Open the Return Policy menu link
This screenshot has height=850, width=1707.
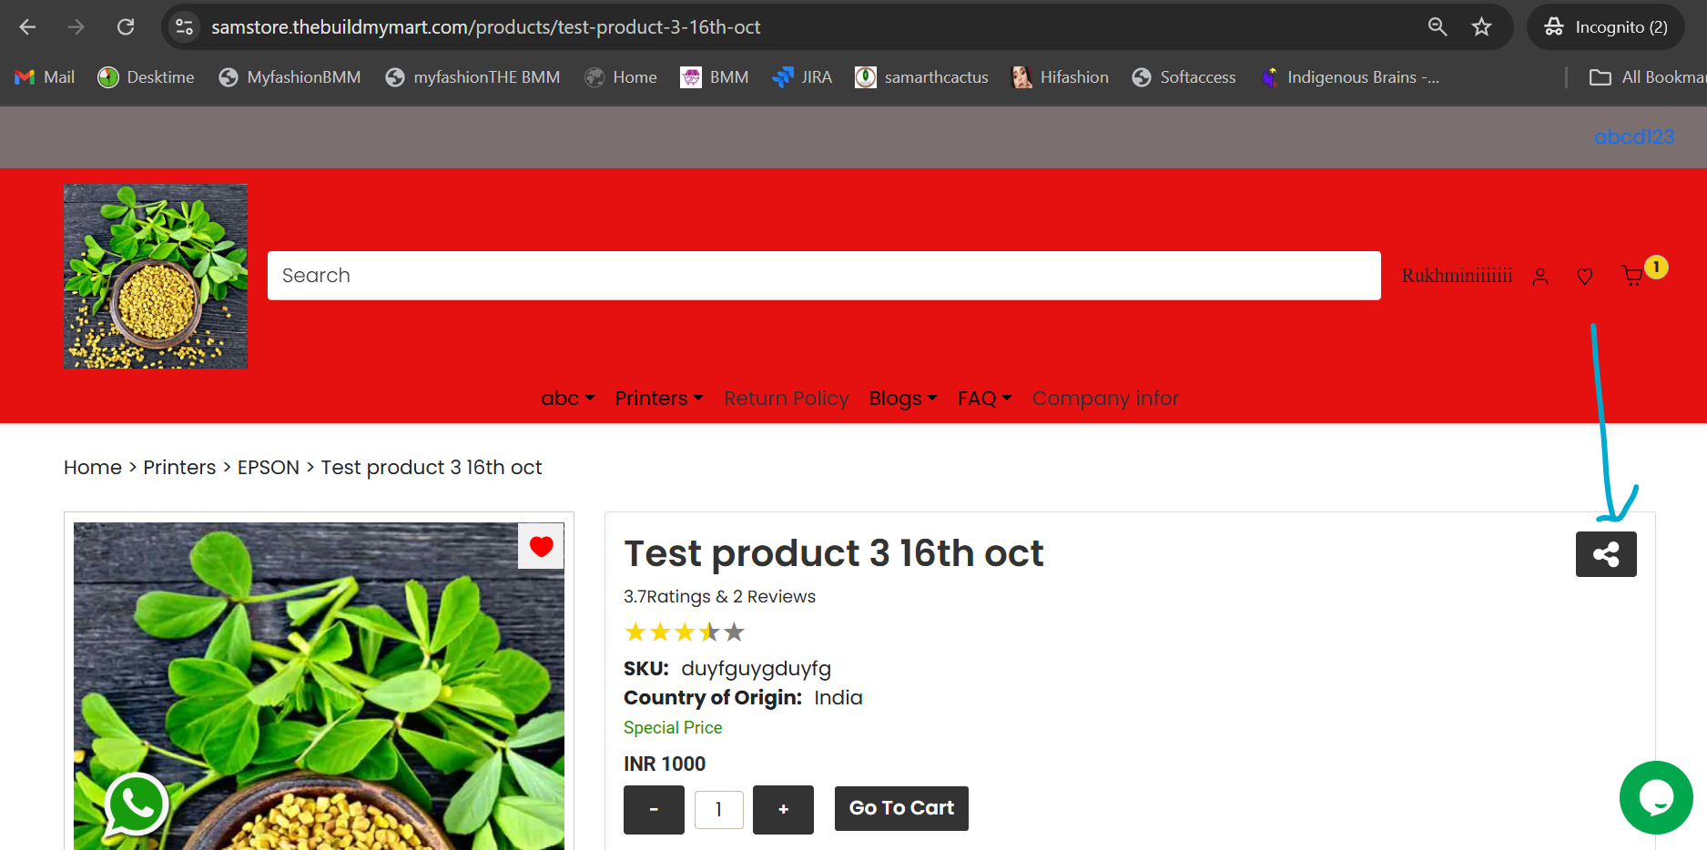pyautogui.click(x=787, y=399)
